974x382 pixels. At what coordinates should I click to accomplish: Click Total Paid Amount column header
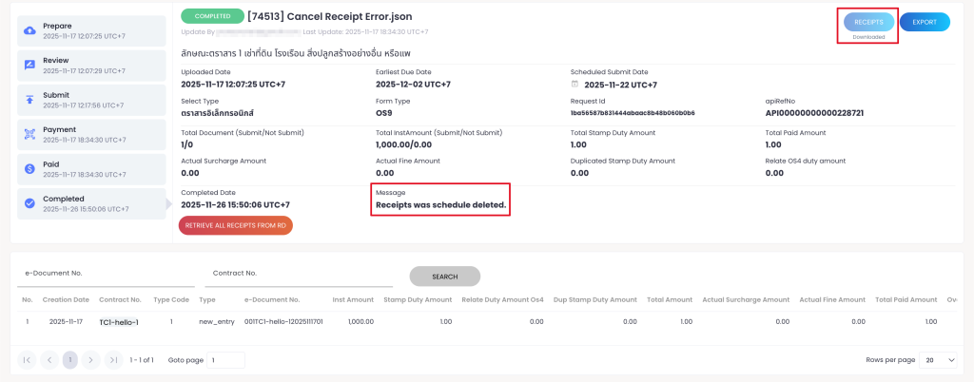pos(906,299)
